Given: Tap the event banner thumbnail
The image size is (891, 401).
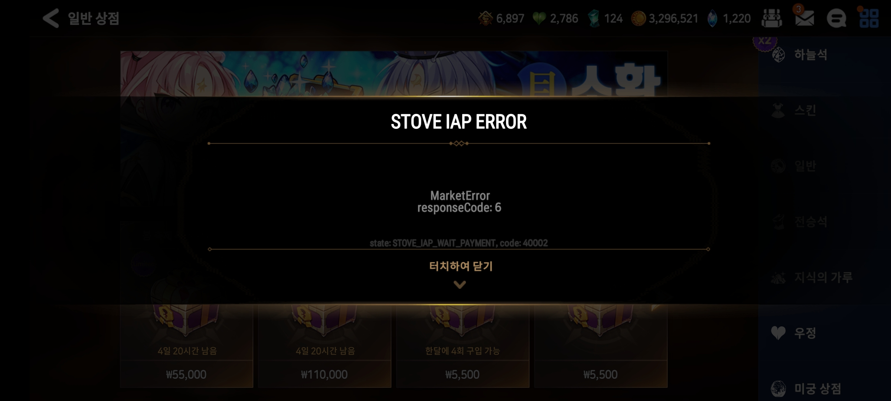Looking at the screenshot, I should click(394, 74).
